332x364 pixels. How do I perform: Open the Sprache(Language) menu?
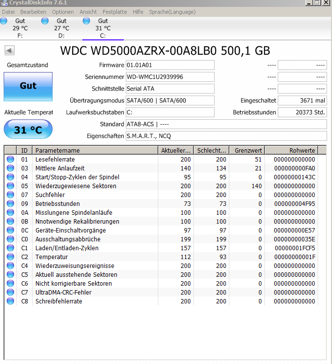click(x=172, y=12)
